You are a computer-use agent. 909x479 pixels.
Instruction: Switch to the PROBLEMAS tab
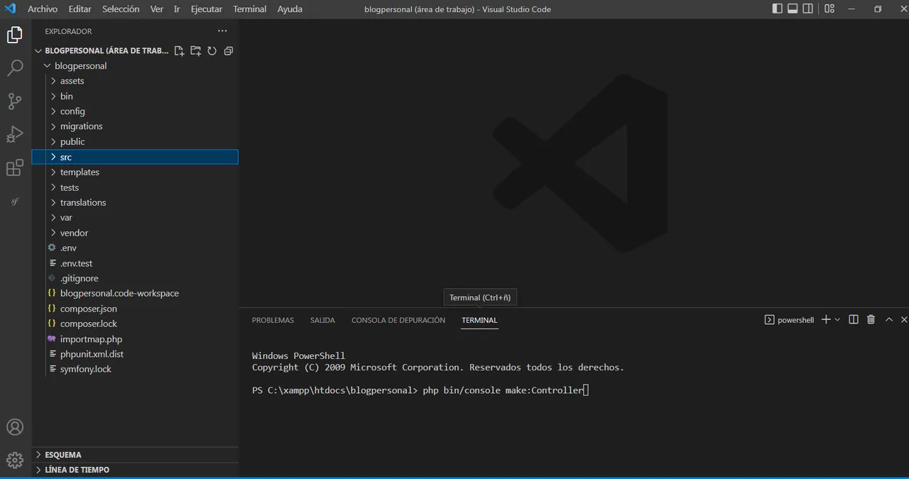pyautogui.click(x=273, y=320)
